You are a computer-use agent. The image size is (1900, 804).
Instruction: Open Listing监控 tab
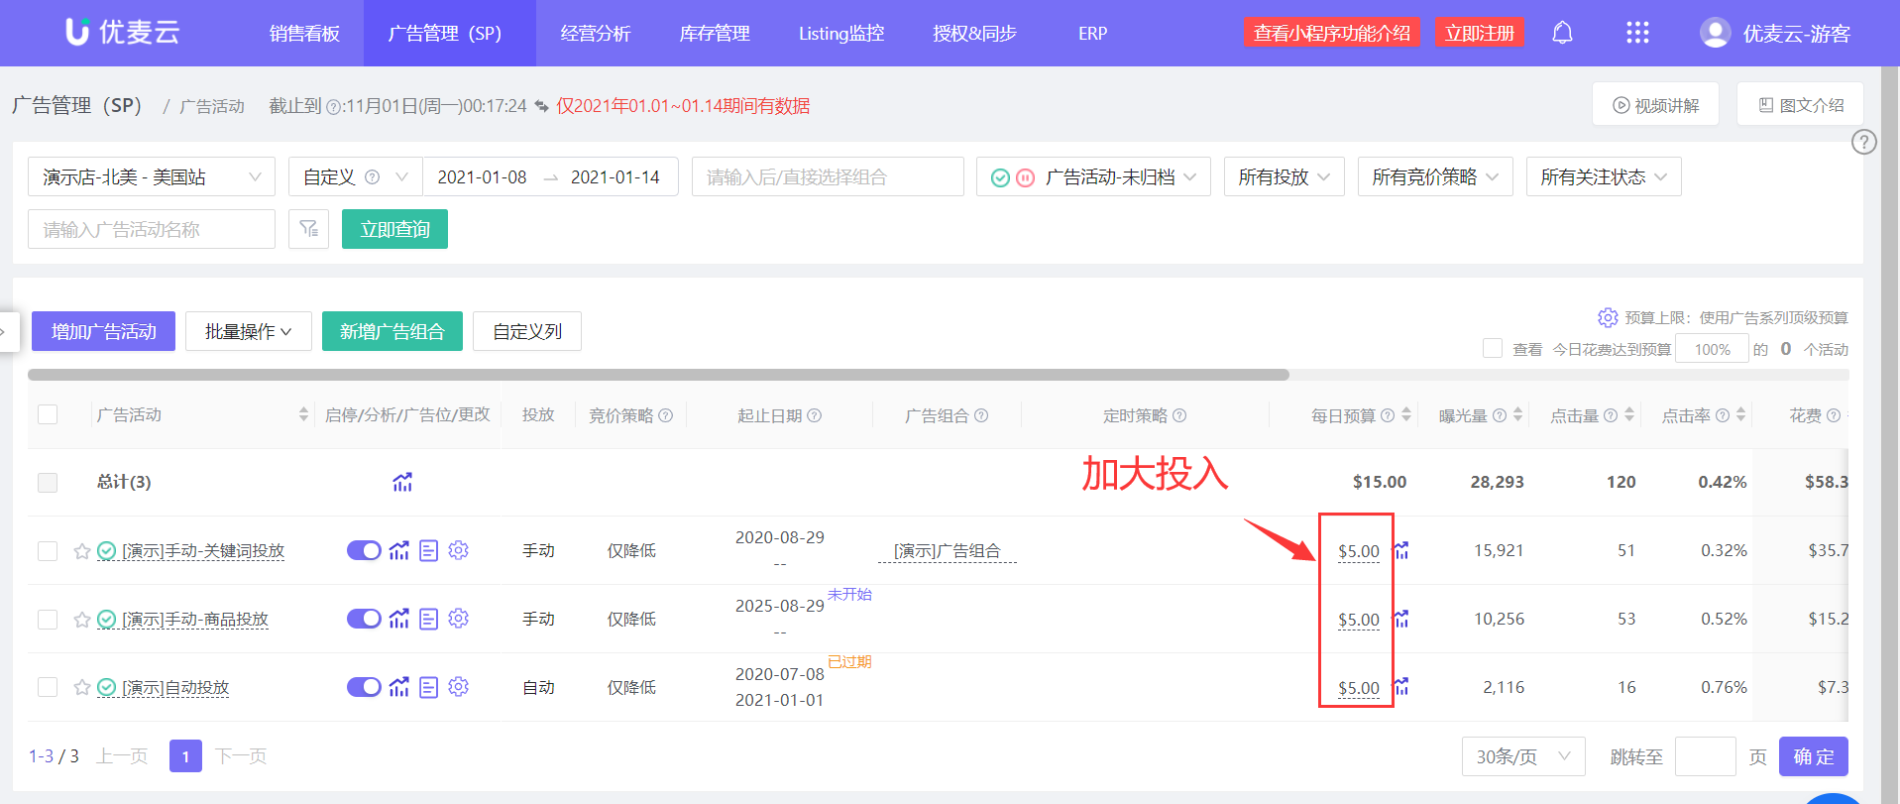click(841, 33)
